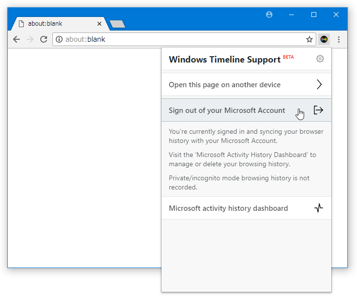This screenshot has height=299, width=357.
Task: Select Open this page on another device
Action: (x=246, y=85)
